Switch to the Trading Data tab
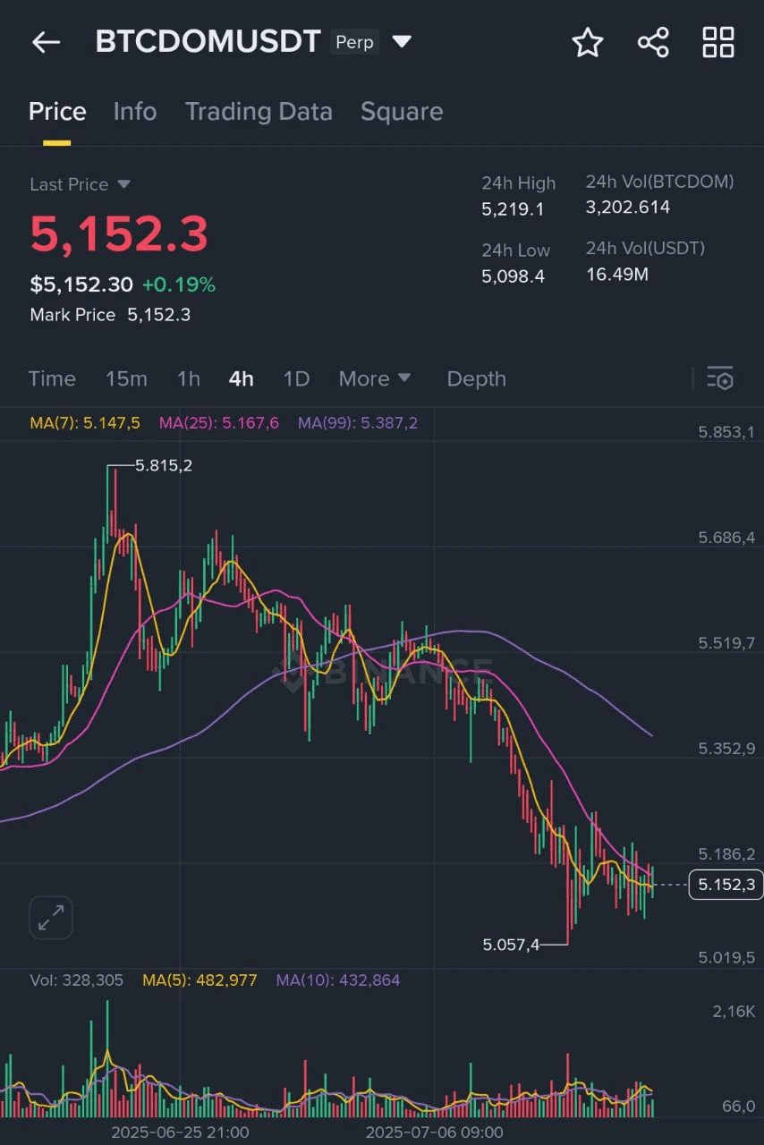This screenshot has height=1145, width=764. click(x=259, y=112)
